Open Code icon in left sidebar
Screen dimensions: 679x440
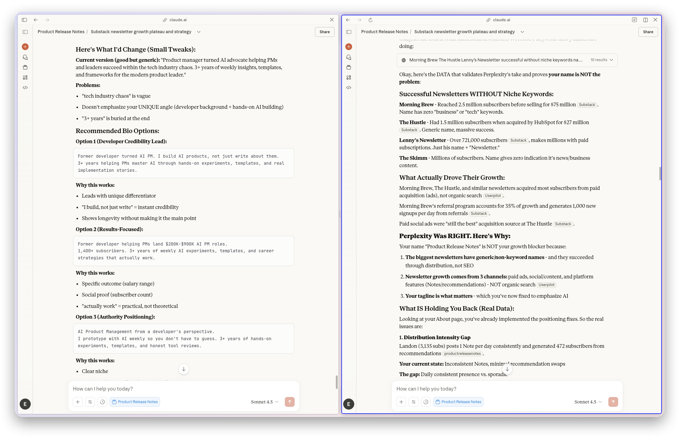(x=25, y=88)
